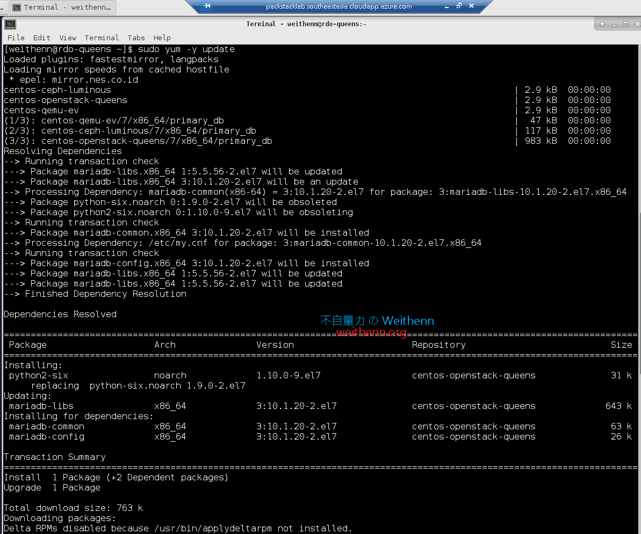Click the 'Install 1 Package' summary line
Image resolution: width=641 pixels, height=534 pixels.
(116, 478)
